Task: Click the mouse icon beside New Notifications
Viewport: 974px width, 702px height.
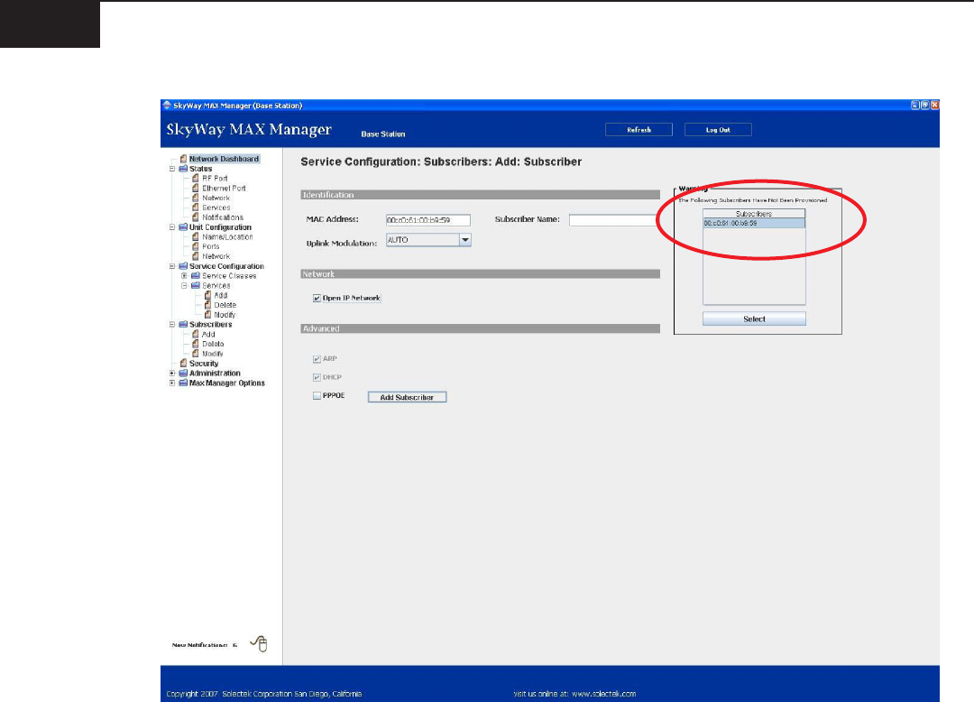Action: 260,643
